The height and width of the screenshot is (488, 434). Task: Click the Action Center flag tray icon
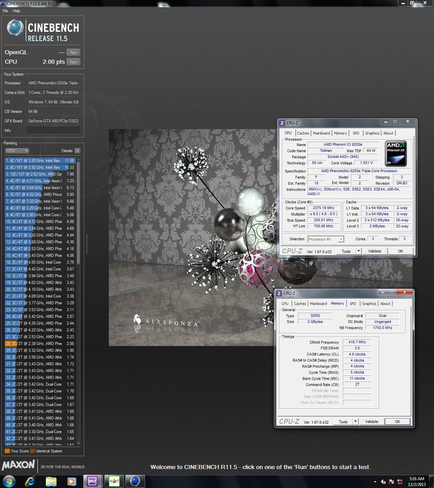(x=392, y=482)
